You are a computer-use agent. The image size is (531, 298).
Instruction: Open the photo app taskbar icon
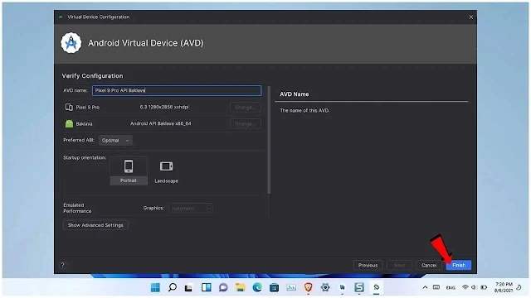click(291, 287)
